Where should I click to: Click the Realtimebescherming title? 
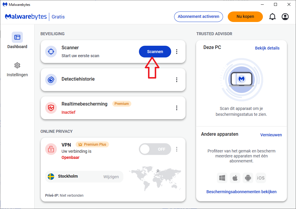click(84, 104)
